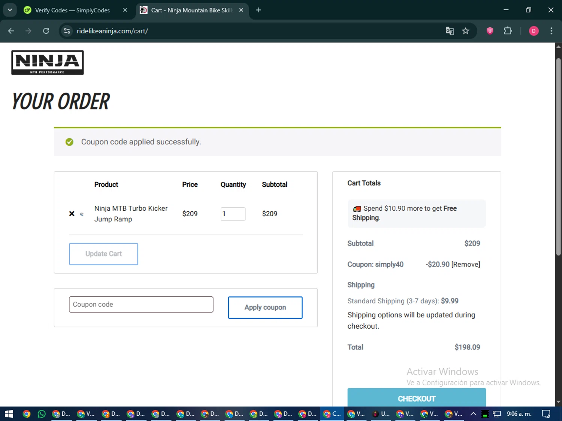Click the scrollbar up arrow
The height and width of the screenshot is (421, 562).
(558, 47)
